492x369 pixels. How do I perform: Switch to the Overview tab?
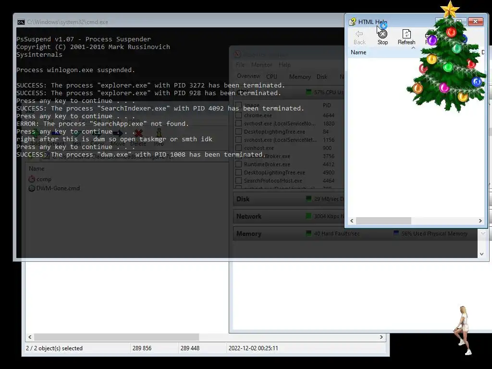coord(248,76)
